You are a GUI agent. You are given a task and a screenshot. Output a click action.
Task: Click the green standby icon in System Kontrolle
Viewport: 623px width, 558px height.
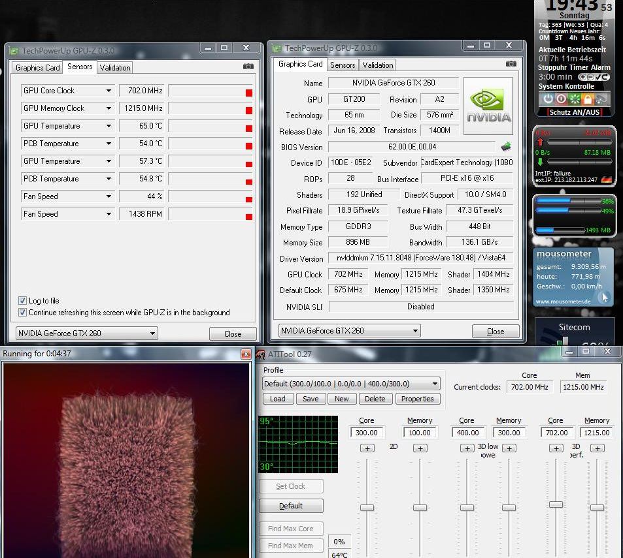pos(575,99)
